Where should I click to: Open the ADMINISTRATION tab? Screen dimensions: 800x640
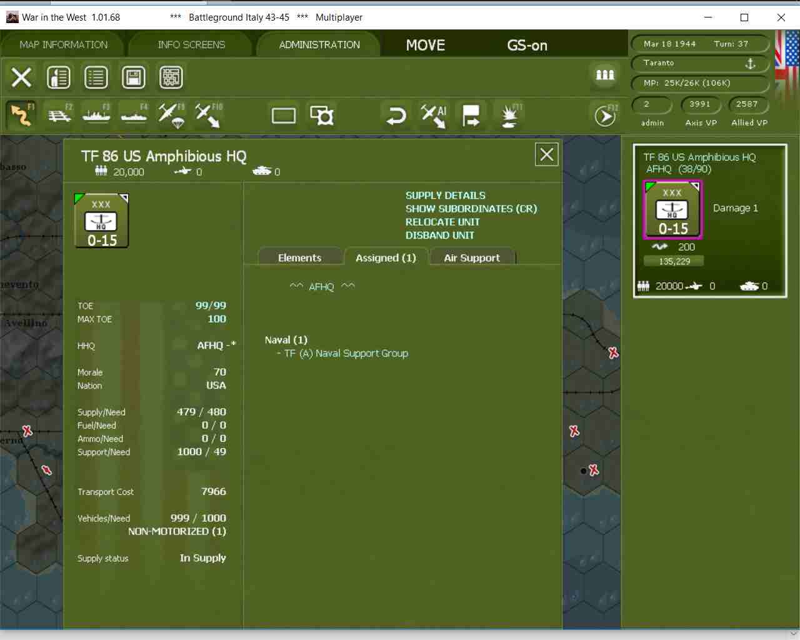tap(319, 45)
